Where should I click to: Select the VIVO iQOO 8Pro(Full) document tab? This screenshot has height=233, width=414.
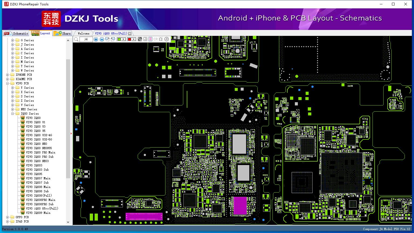[111, 33]
